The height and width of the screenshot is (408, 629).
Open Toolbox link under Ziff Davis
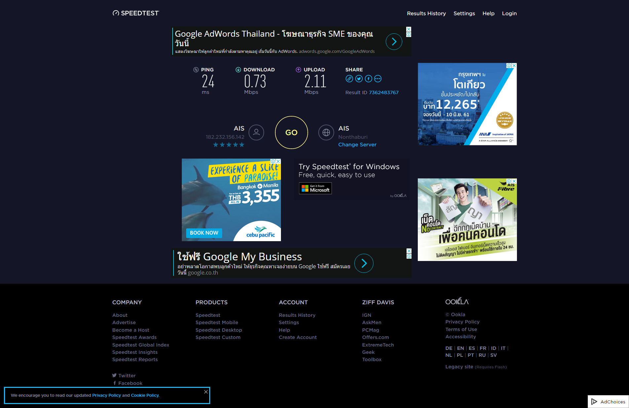point(372,359)
